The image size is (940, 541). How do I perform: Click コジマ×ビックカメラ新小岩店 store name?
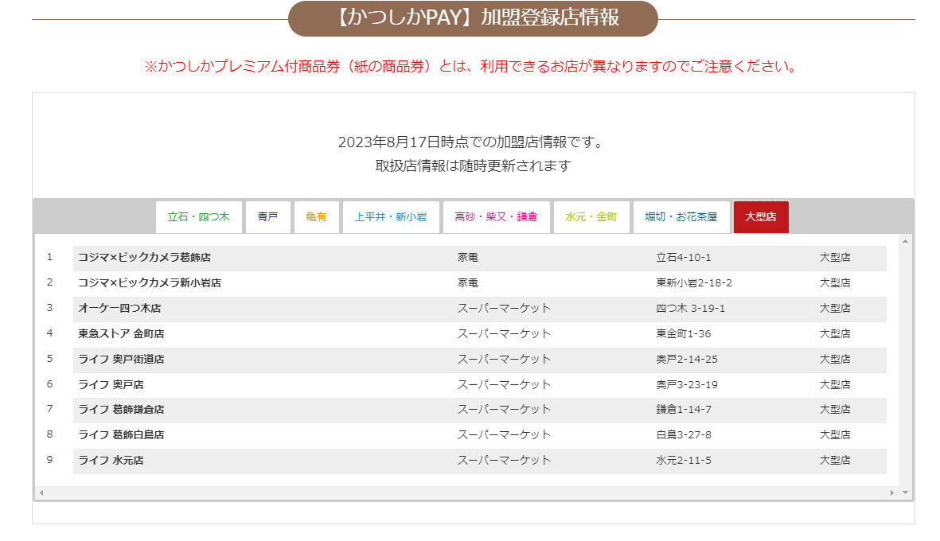coord(150,283)
